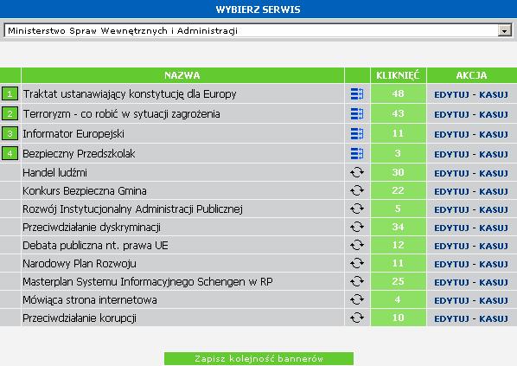Click the list icon for Informator Europejski

(x=357, y=133)
